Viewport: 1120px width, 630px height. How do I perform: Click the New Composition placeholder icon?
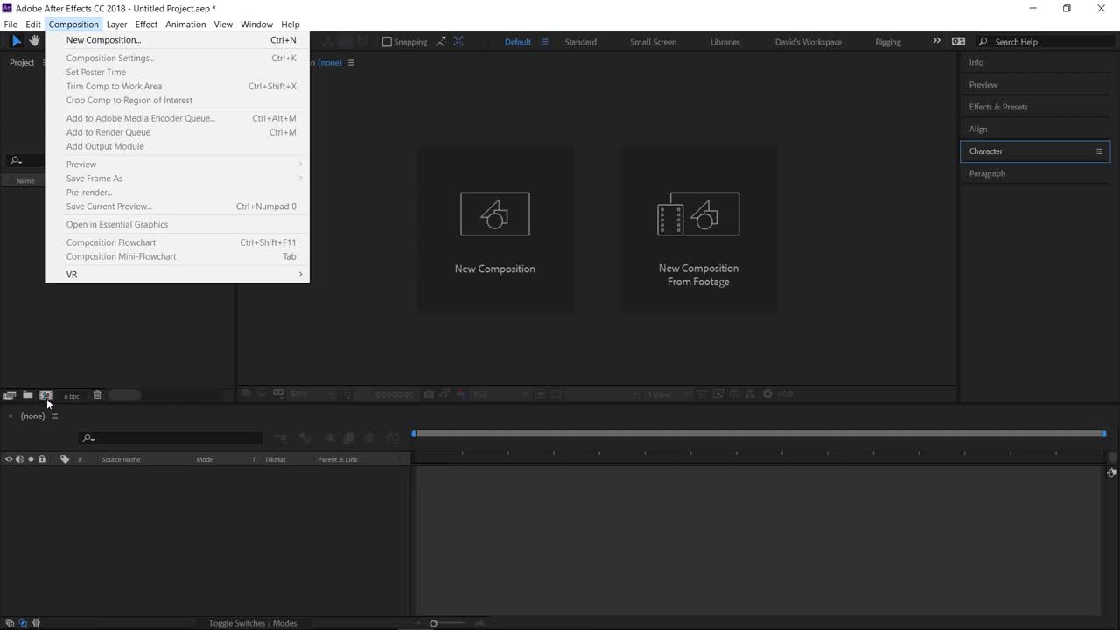(x=495, y=213)
